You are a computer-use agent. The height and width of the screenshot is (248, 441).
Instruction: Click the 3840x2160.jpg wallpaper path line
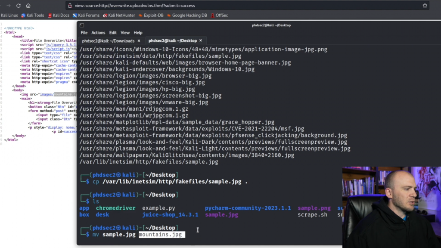(x=187, y=155)
